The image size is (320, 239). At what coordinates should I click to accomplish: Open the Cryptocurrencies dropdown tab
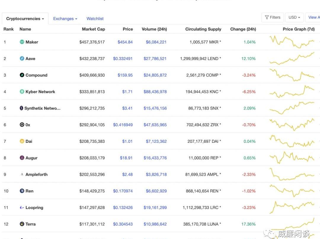click(25, 19)
